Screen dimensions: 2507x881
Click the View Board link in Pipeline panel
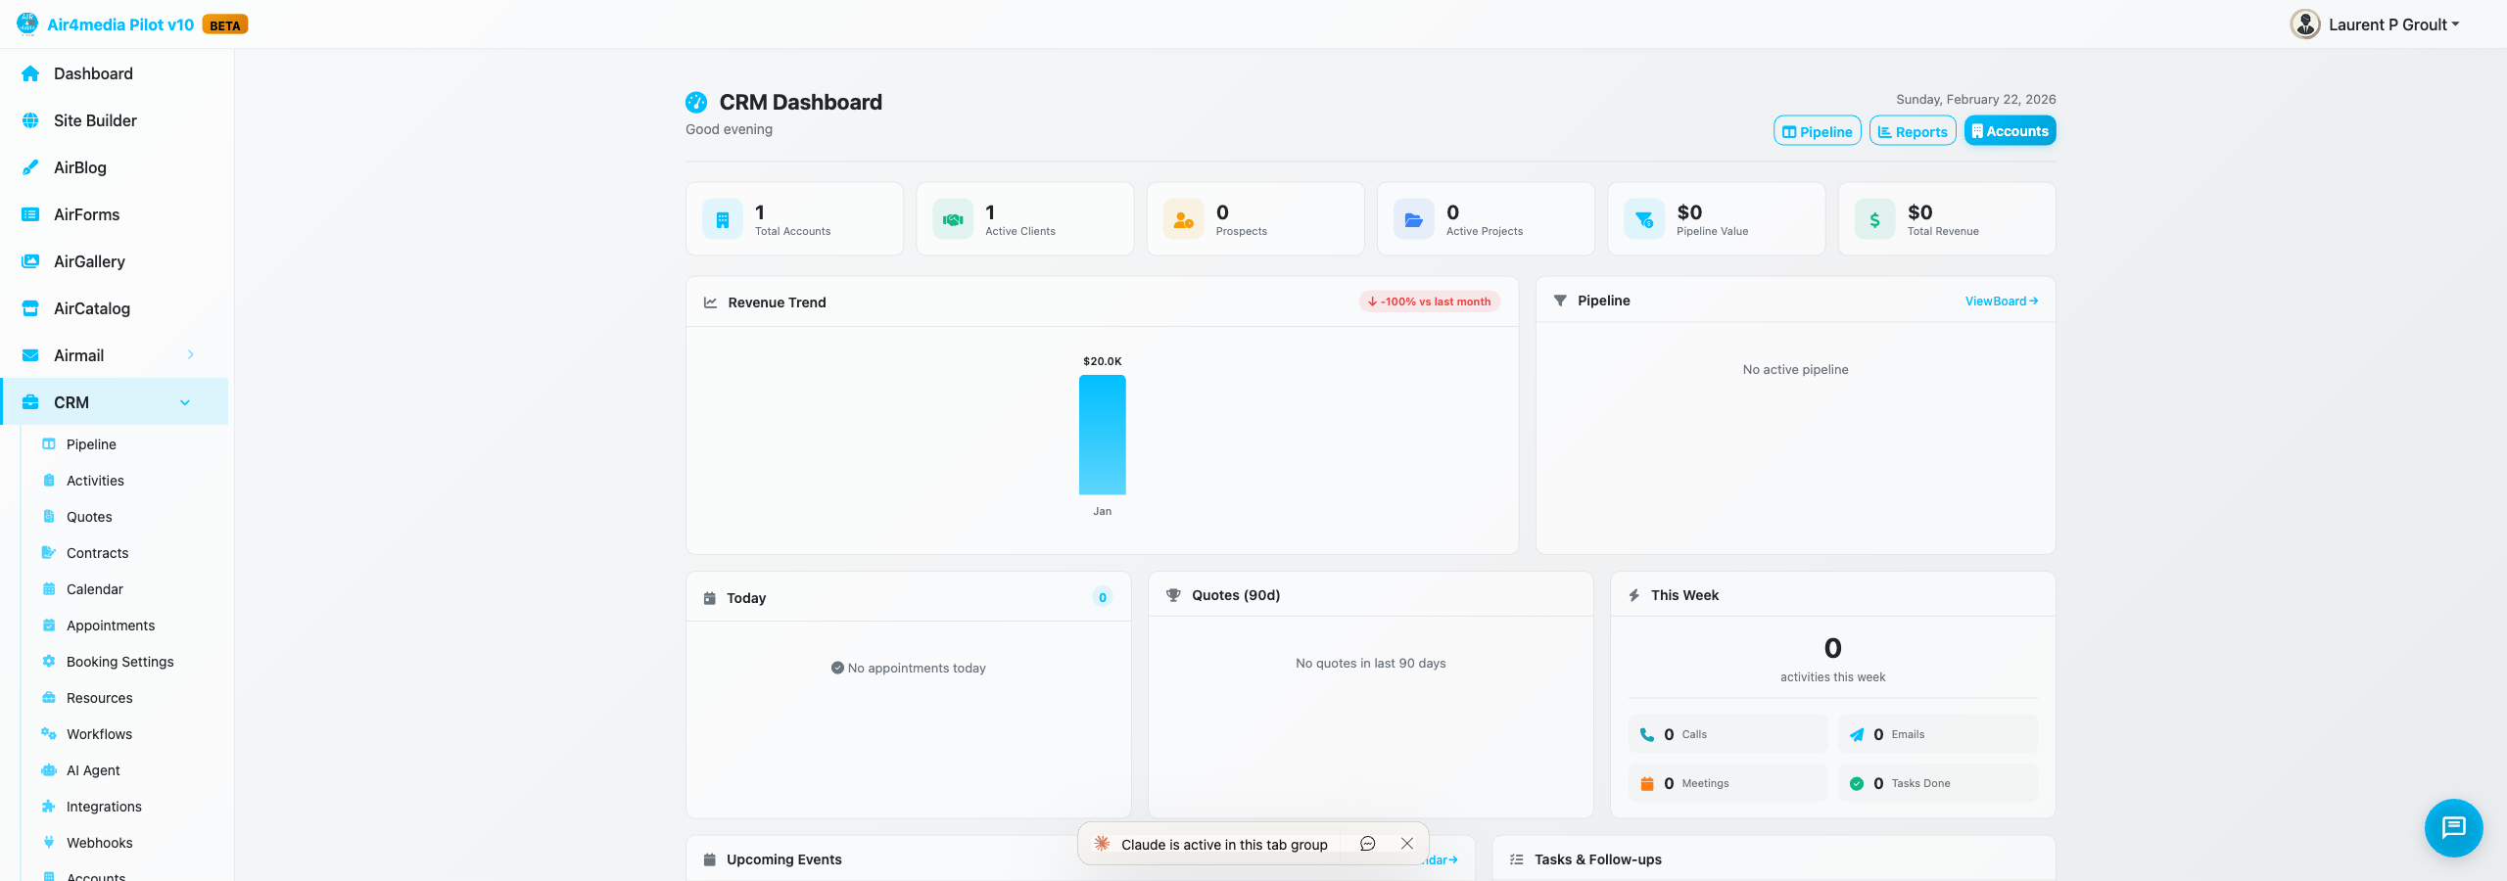click(2000, 301)
